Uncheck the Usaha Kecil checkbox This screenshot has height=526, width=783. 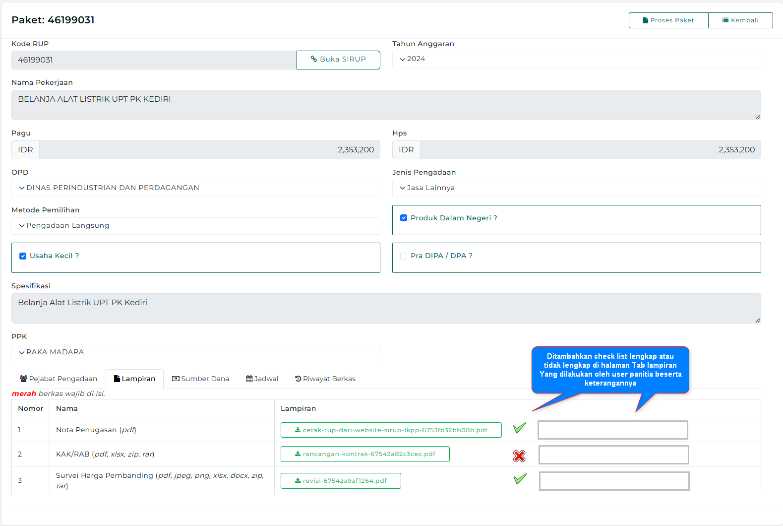pyautogui.click(x=23, y=256)
